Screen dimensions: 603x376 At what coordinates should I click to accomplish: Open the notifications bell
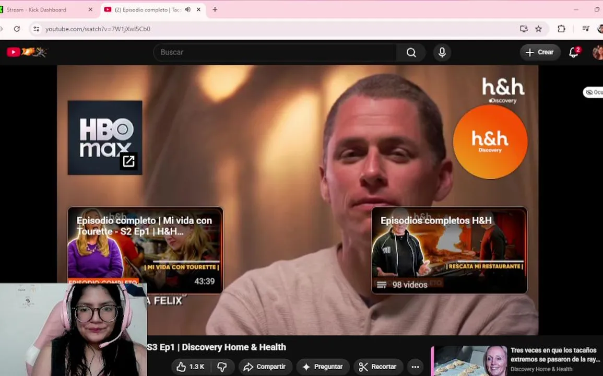(x=574, y=52)
